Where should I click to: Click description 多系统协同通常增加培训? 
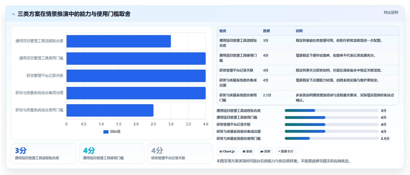[345, 98]
